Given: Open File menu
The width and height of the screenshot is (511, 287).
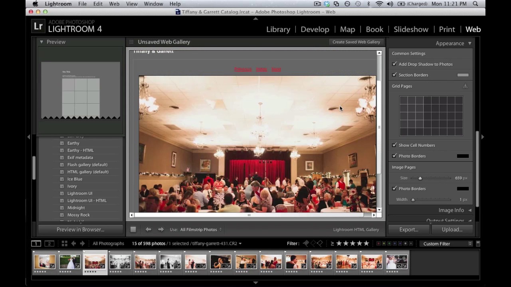Looking at the screenshot, I should [x=82, y=4].
